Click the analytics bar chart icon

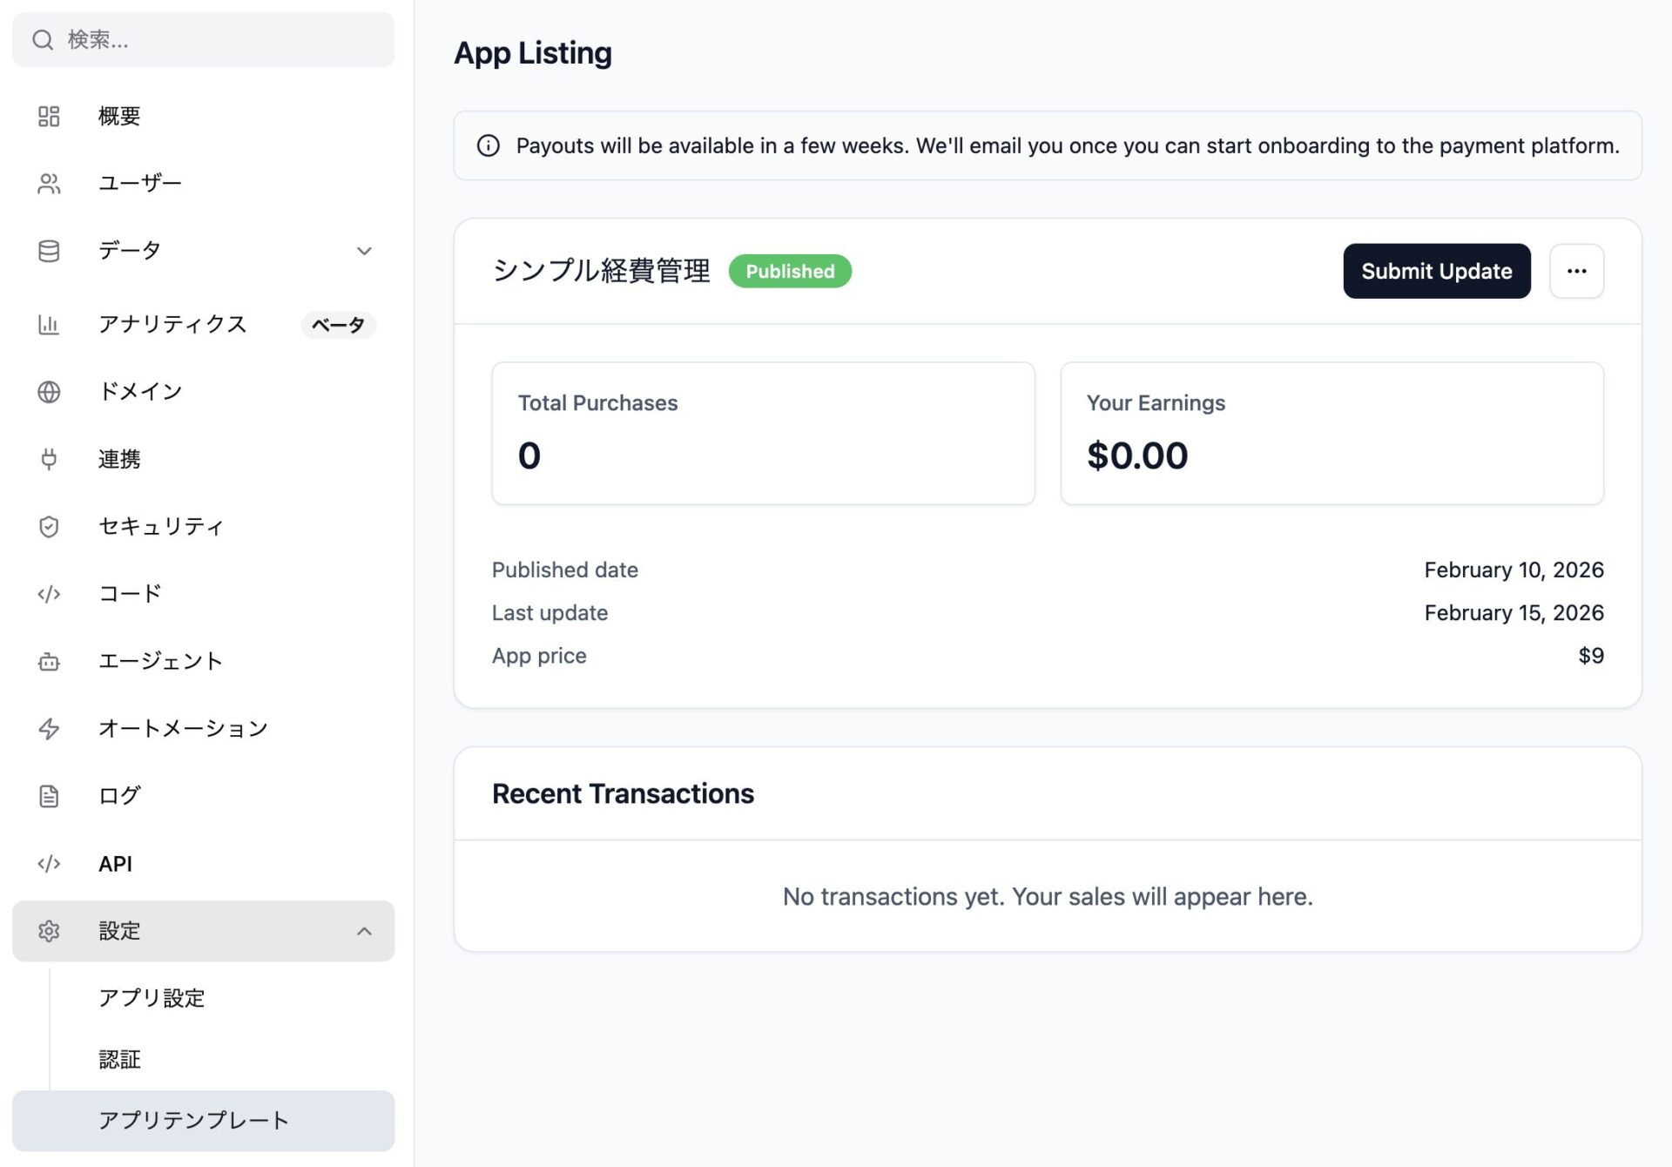pyautogui.click(x=49, y=325)
